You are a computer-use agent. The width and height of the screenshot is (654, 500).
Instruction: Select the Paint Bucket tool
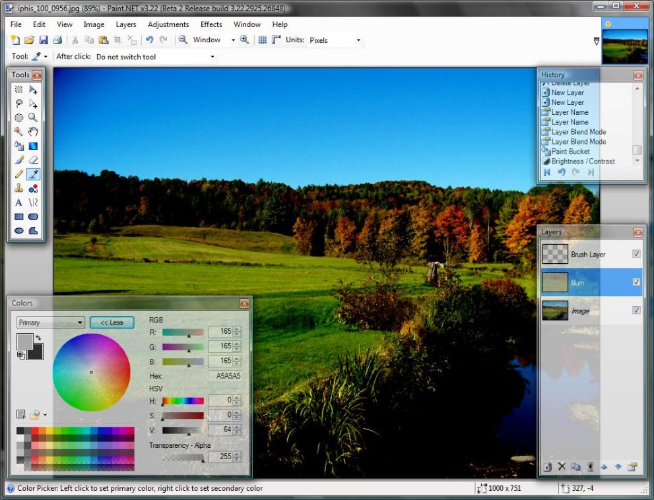pyautogui.click(x=18, y=146)
